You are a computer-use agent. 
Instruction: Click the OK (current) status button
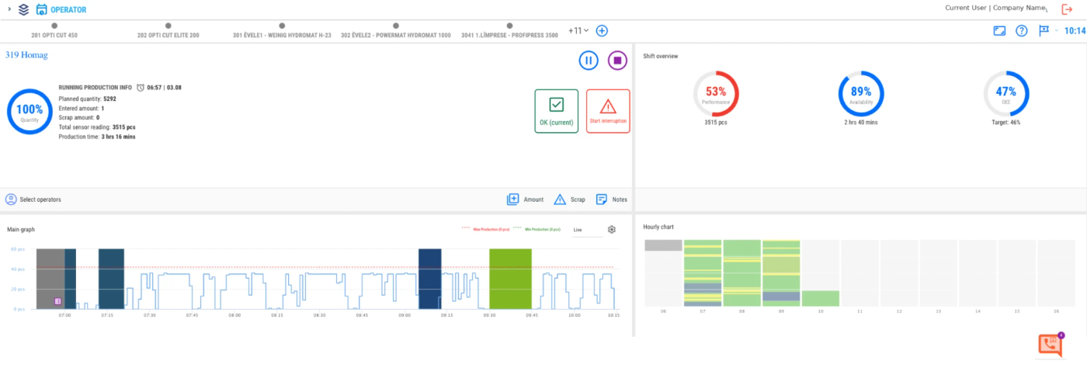coord(556,111)
